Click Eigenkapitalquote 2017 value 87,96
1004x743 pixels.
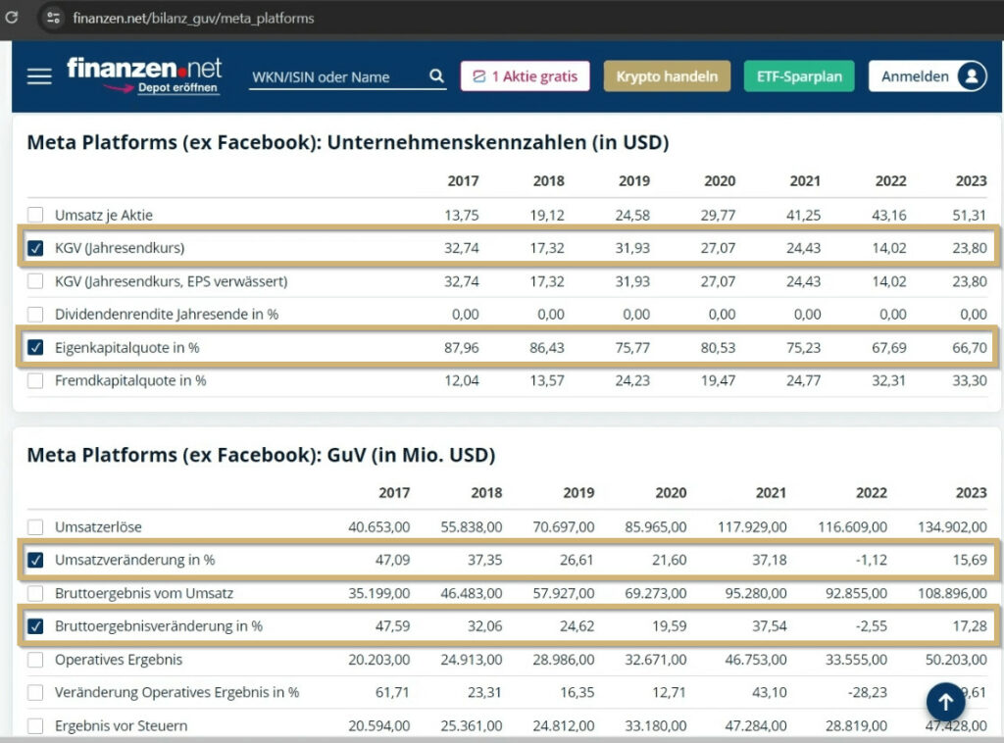(462, 348)
